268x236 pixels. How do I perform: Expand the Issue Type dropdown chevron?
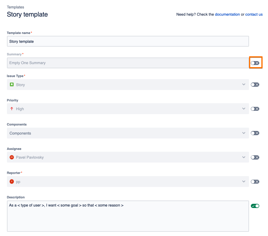[244, 85]
